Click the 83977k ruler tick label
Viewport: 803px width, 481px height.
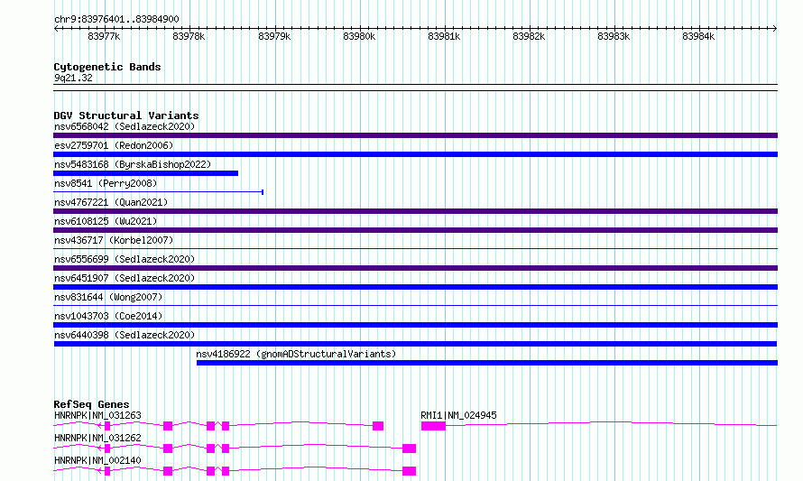104,36
